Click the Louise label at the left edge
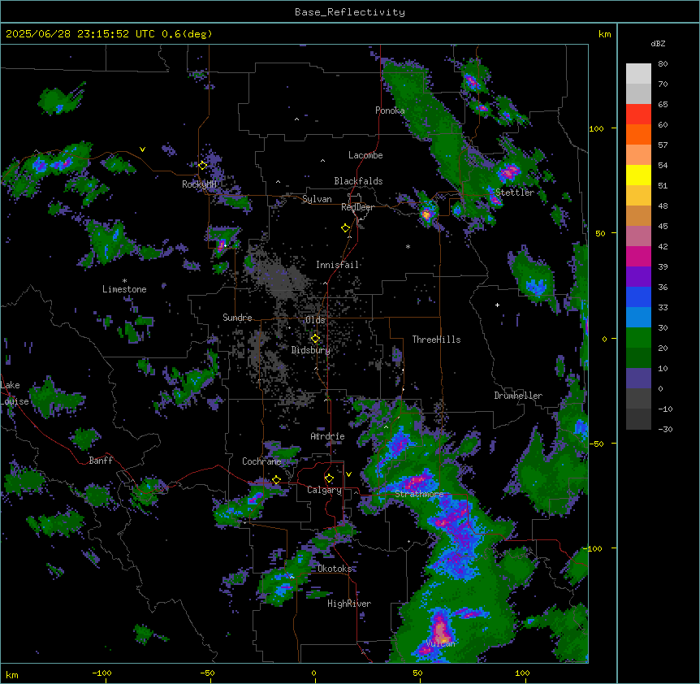Screen dimensions: 700x684 (x=15, y=401)
